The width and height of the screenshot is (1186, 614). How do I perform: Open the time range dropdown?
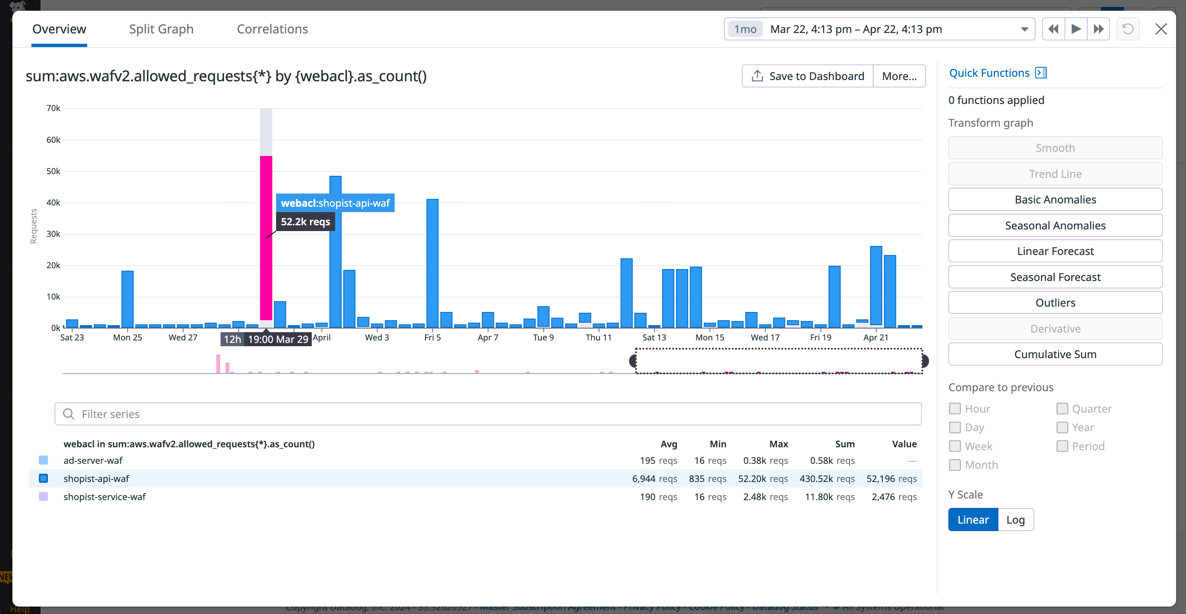1024,28
